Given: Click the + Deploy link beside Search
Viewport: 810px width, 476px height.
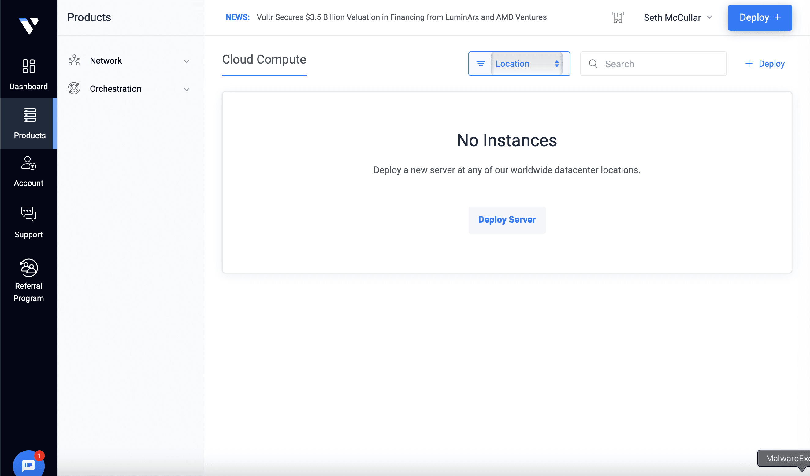Looking at the screenshot, I should pyautogui.click(x=765, y=64).
